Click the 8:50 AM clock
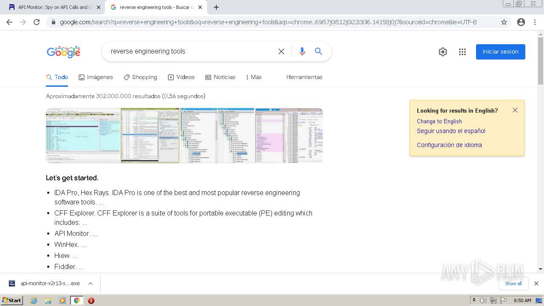The height and width of the screenshot is (306, 544). [522, 300]
